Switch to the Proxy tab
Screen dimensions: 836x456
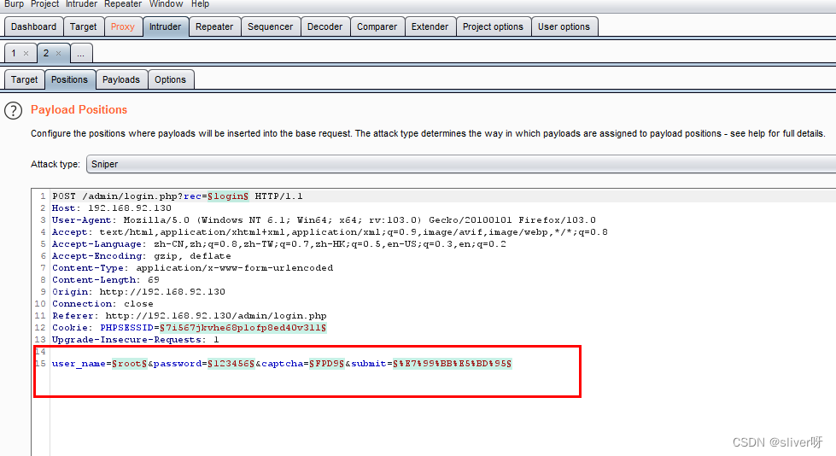[x=123, y=26]
